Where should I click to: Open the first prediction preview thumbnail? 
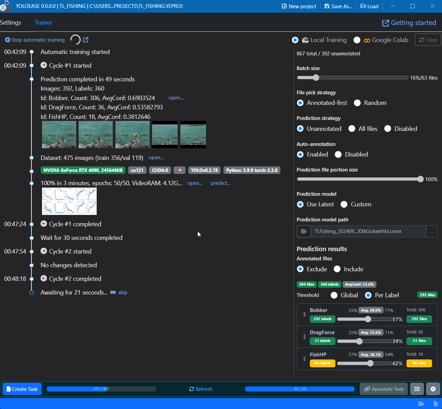coord(59,135)
